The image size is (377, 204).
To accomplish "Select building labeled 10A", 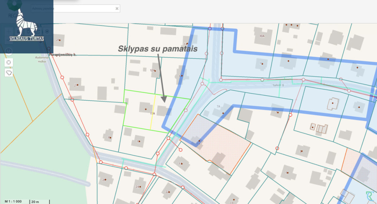I will 262,36.
